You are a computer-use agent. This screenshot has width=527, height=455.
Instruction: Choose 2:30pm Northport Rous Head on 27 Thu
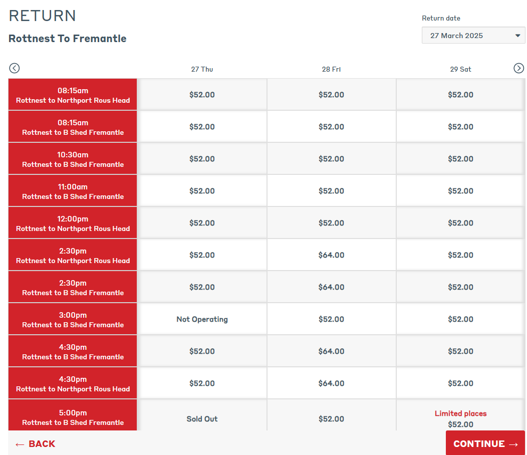(202, 255)
